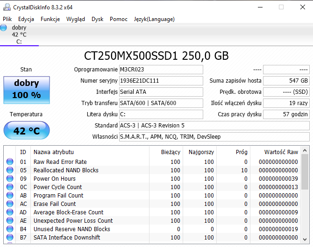Click the status orb for Power Cycle Count

coord(10,187)
